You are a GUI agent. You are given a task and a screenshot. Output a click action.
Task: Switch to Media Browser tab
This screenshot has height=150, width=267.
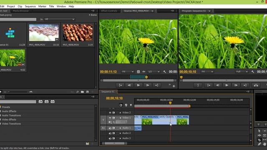click(21, 11)
